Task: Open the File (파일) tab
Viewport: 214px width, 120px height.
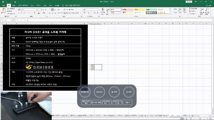Action: click(x=3, y=5)
